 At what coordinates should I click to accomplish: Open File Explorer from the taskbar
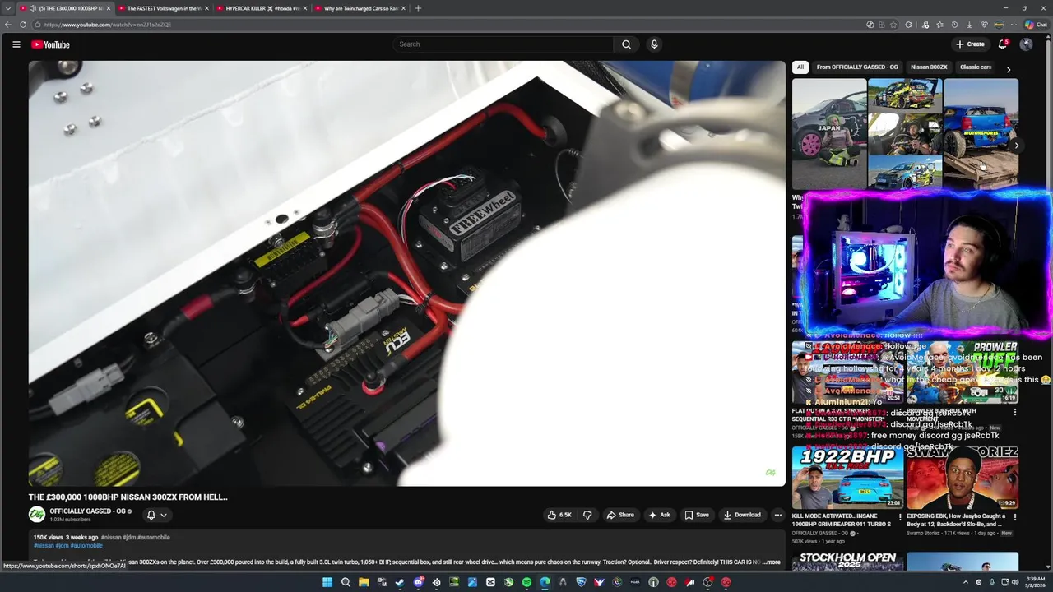pos(364,582)
